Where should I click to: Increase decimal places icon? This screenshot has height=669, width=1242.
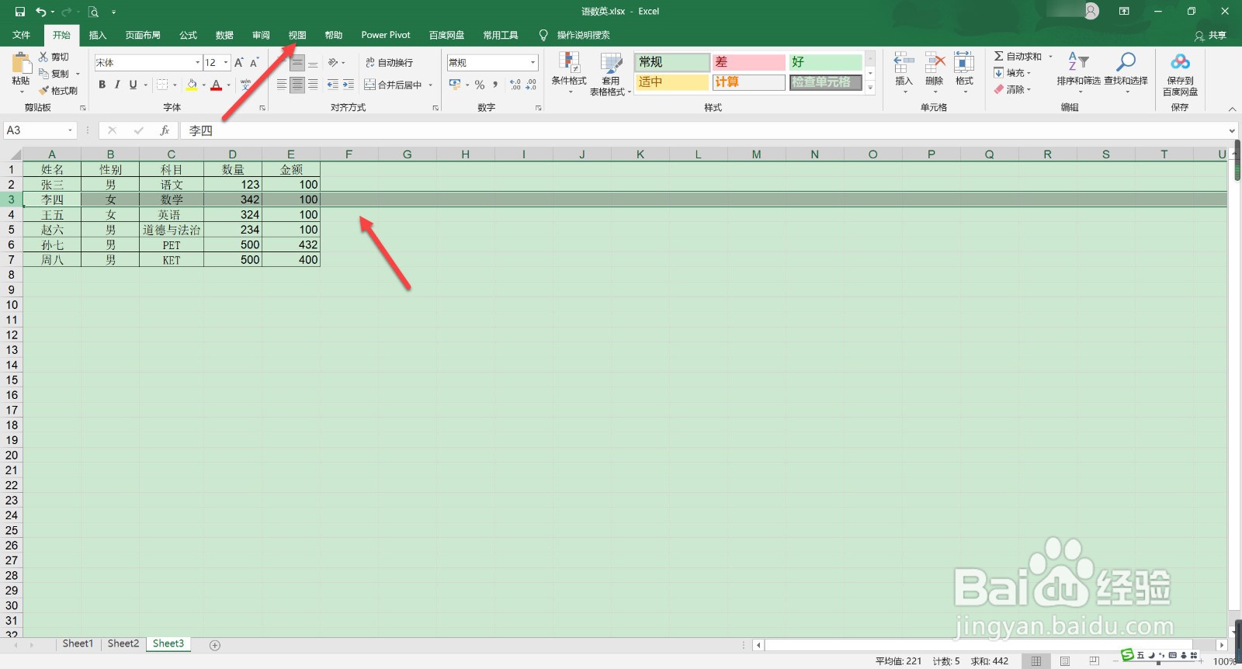coord(515,85)
